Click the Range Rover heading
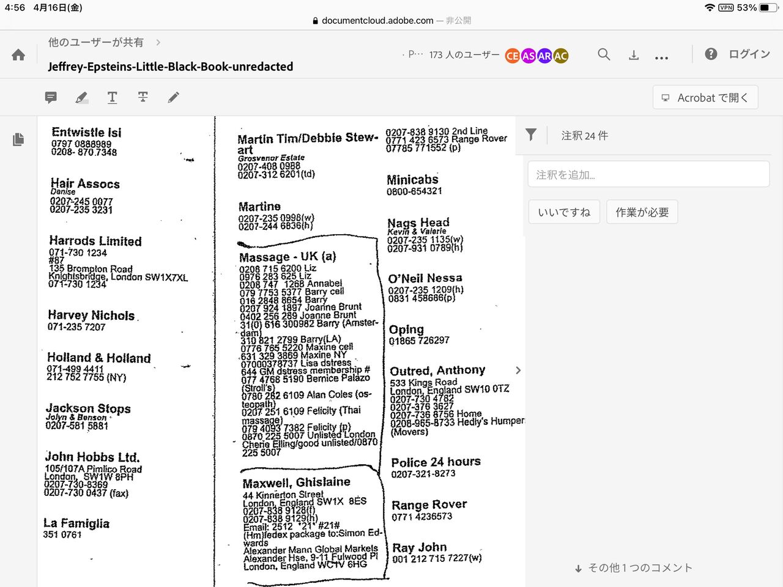Image resolution: width=783 pixels, height=587 pixels. coord(429,504)
